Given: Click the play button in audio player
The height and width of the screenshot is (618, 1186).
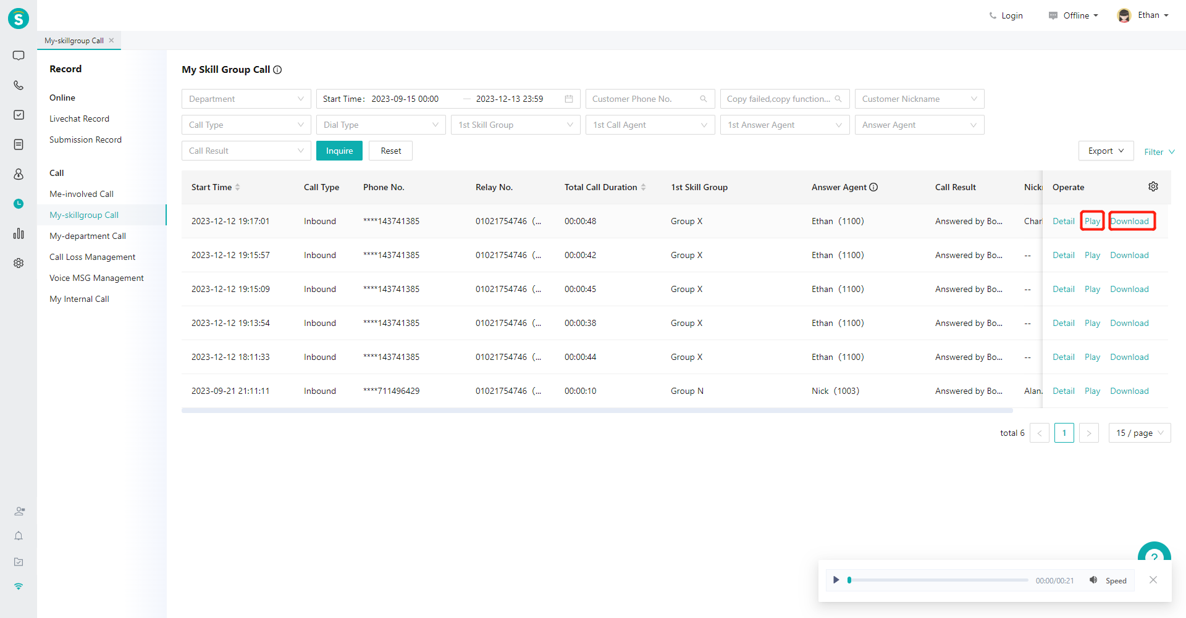Looking at the screenshot, I should (x=836, y=580).
